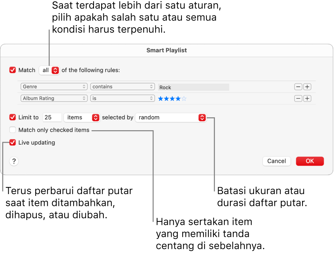Click the Rock genre text field

[x=193, y=87]
